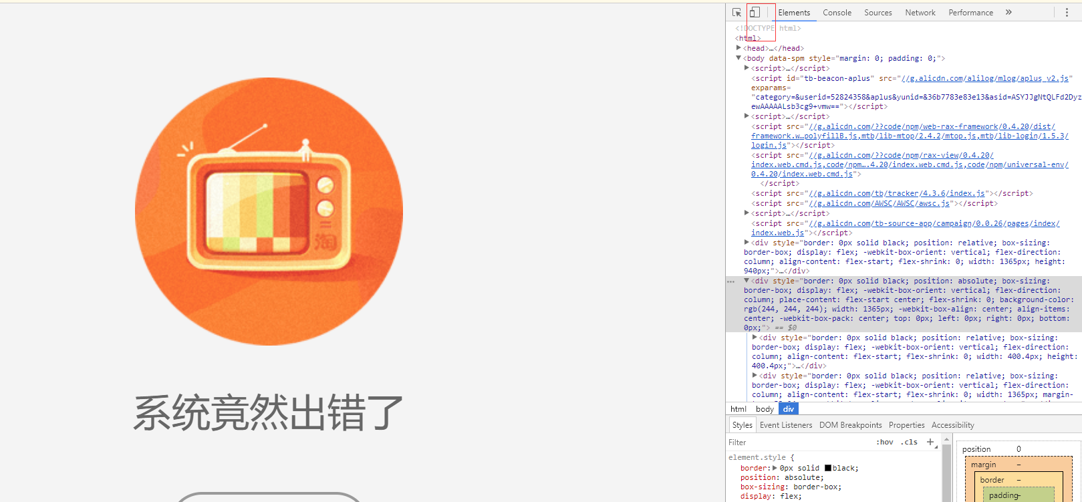Click the black border color swatch
This screenshot has height=502, width=1082.
(x=827, y=469)
